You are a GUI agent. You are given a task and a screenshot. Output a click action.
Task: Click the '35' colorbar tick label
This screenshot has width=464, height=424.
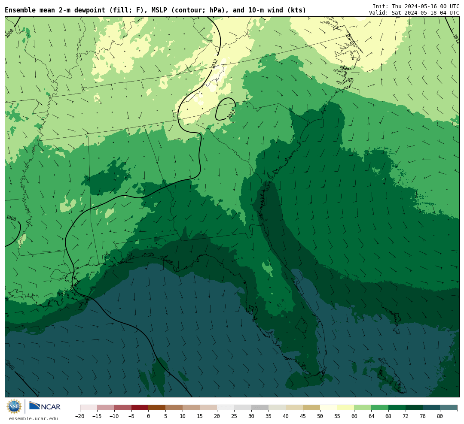coord(269,416)
